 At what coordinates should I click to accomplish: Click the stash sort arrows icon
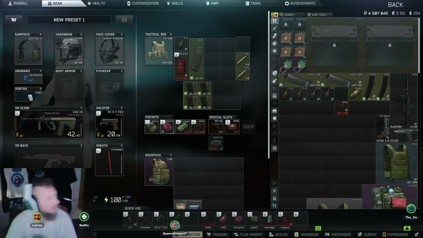(275, 206)
